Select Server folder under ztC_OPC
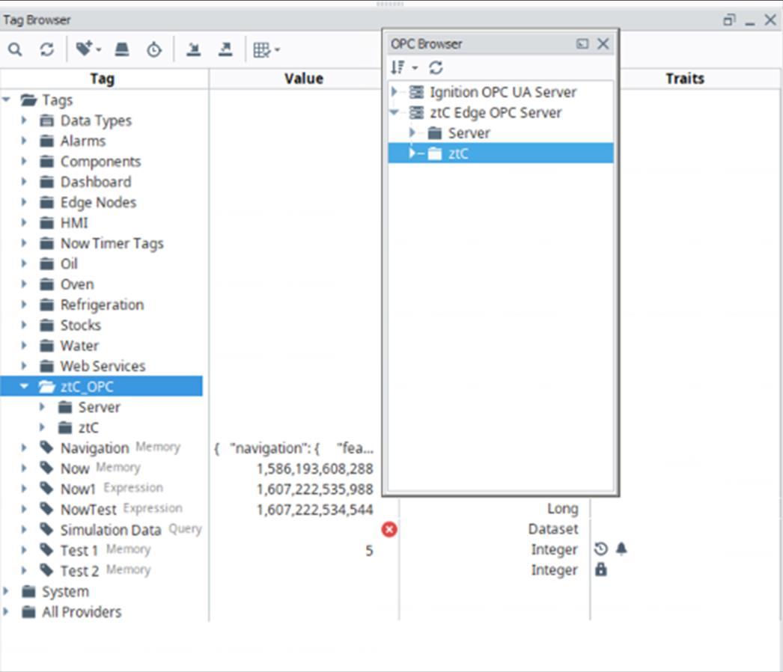This screenshot has height=672, width=783. [x=100, y=407]
